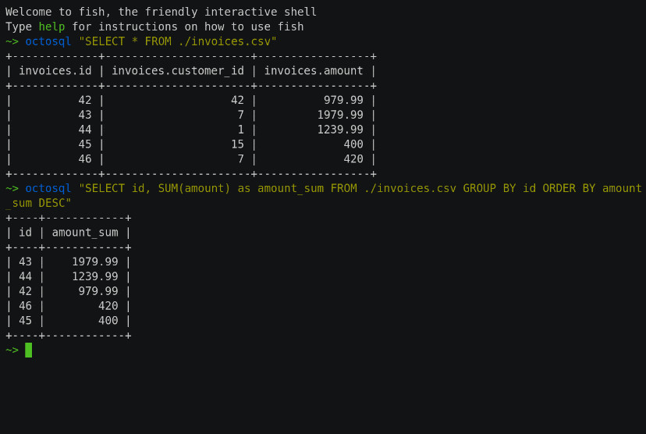Click the green help keyword
Screen dimensions: 646x434
(51, 27)
